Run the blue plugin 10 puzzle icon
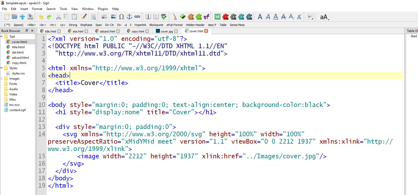Image resolution: width=418 pixels, height=195 pixels. [x=249, y=17]
